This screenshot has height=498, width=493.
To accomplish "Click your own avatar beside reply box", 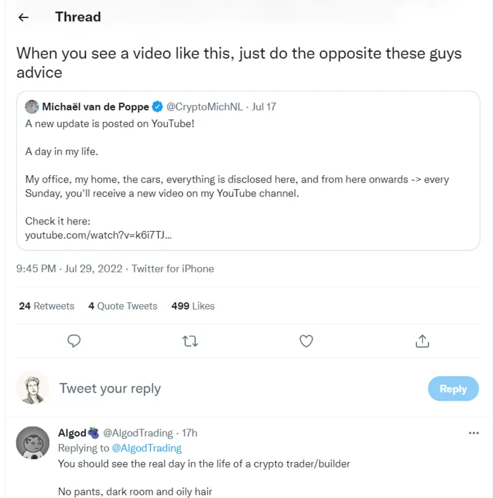I will (33, 388).
